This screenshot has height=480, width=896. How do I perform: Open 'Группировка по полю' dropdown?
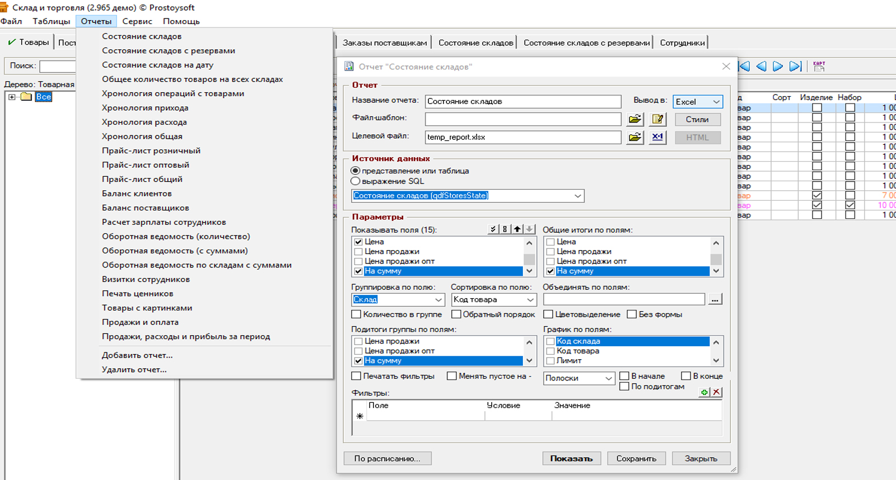[438, 300]
